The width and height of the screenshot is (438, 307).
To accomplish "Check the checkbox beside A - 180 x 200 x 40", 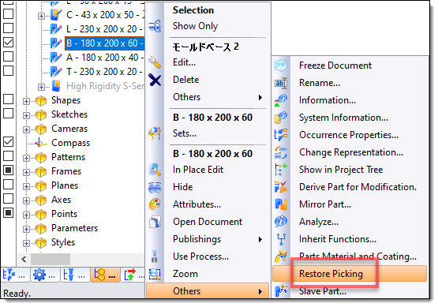I will (x=9, y=57).
